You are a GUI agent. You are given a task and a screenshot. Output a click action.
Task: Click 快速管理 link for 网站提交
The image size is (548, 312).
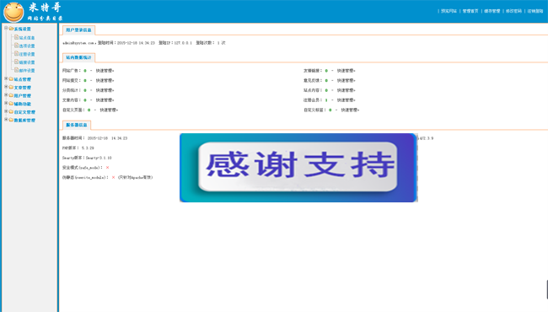(105, 80)
